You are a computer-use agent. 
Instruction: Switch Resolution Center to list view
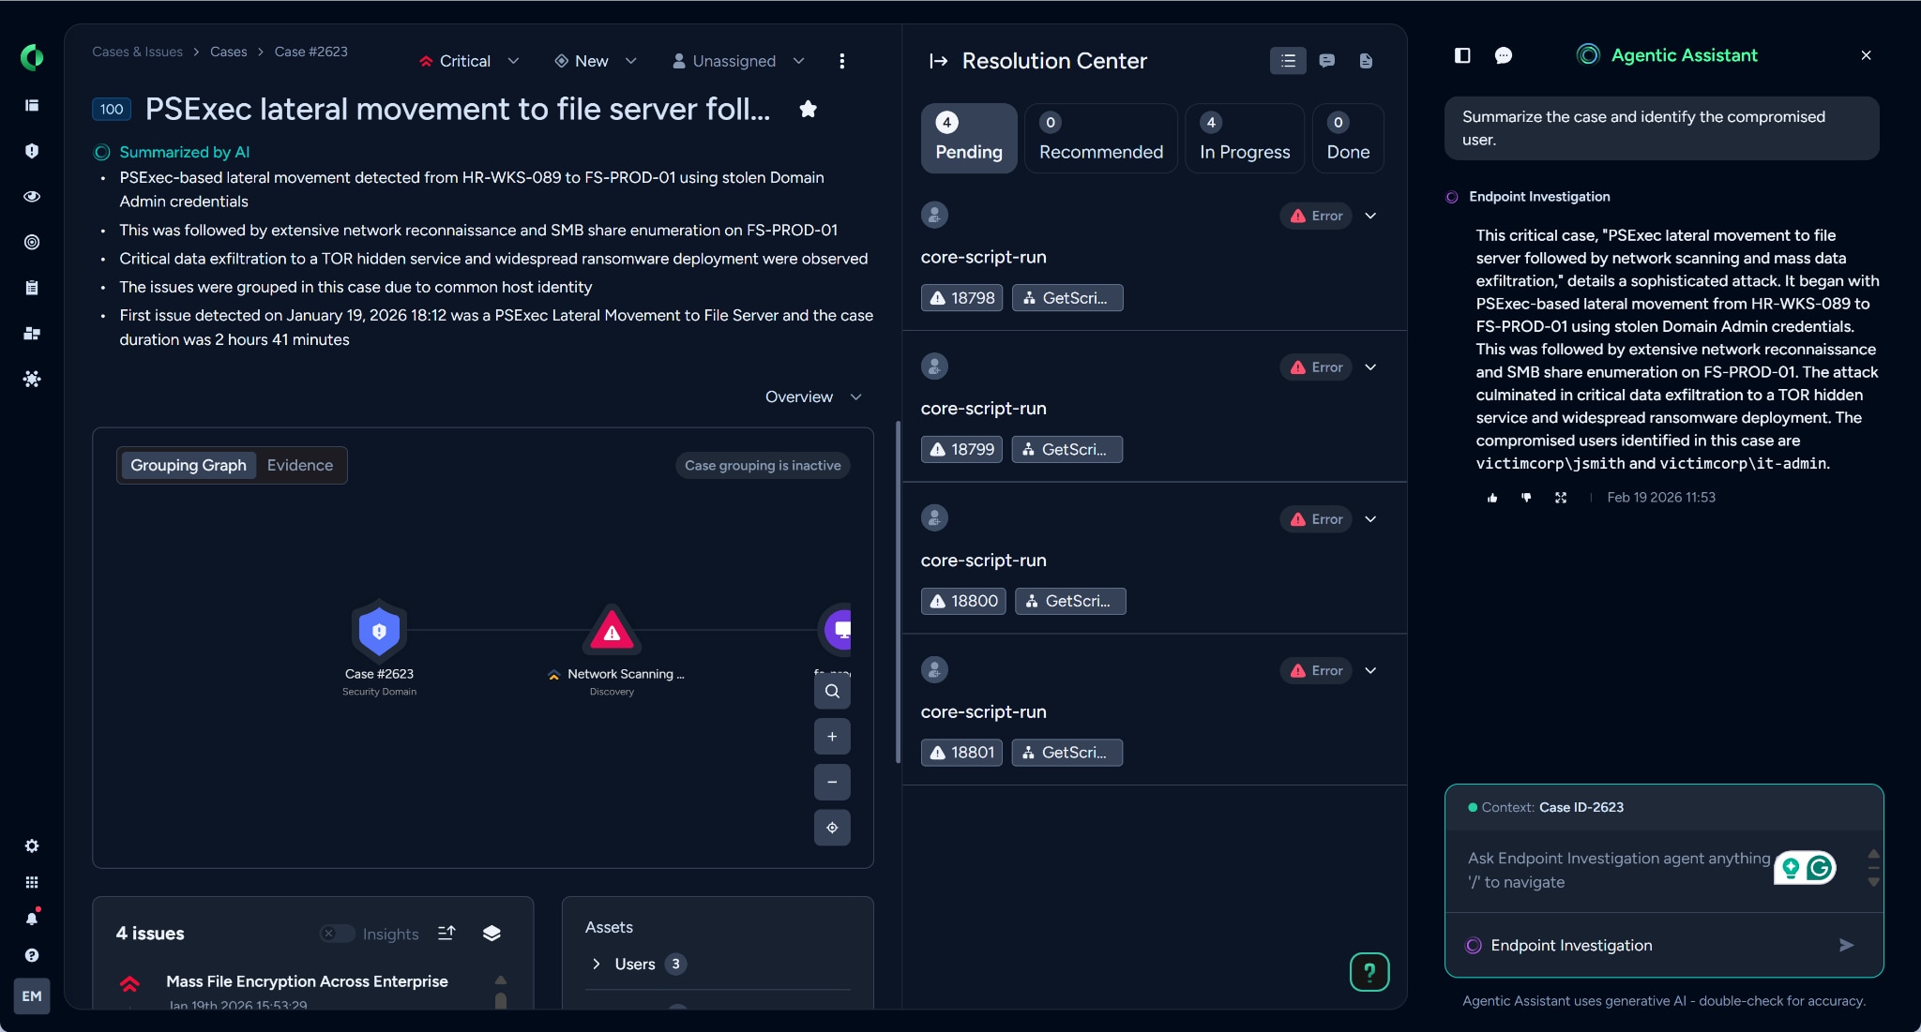coord(1288,61)
